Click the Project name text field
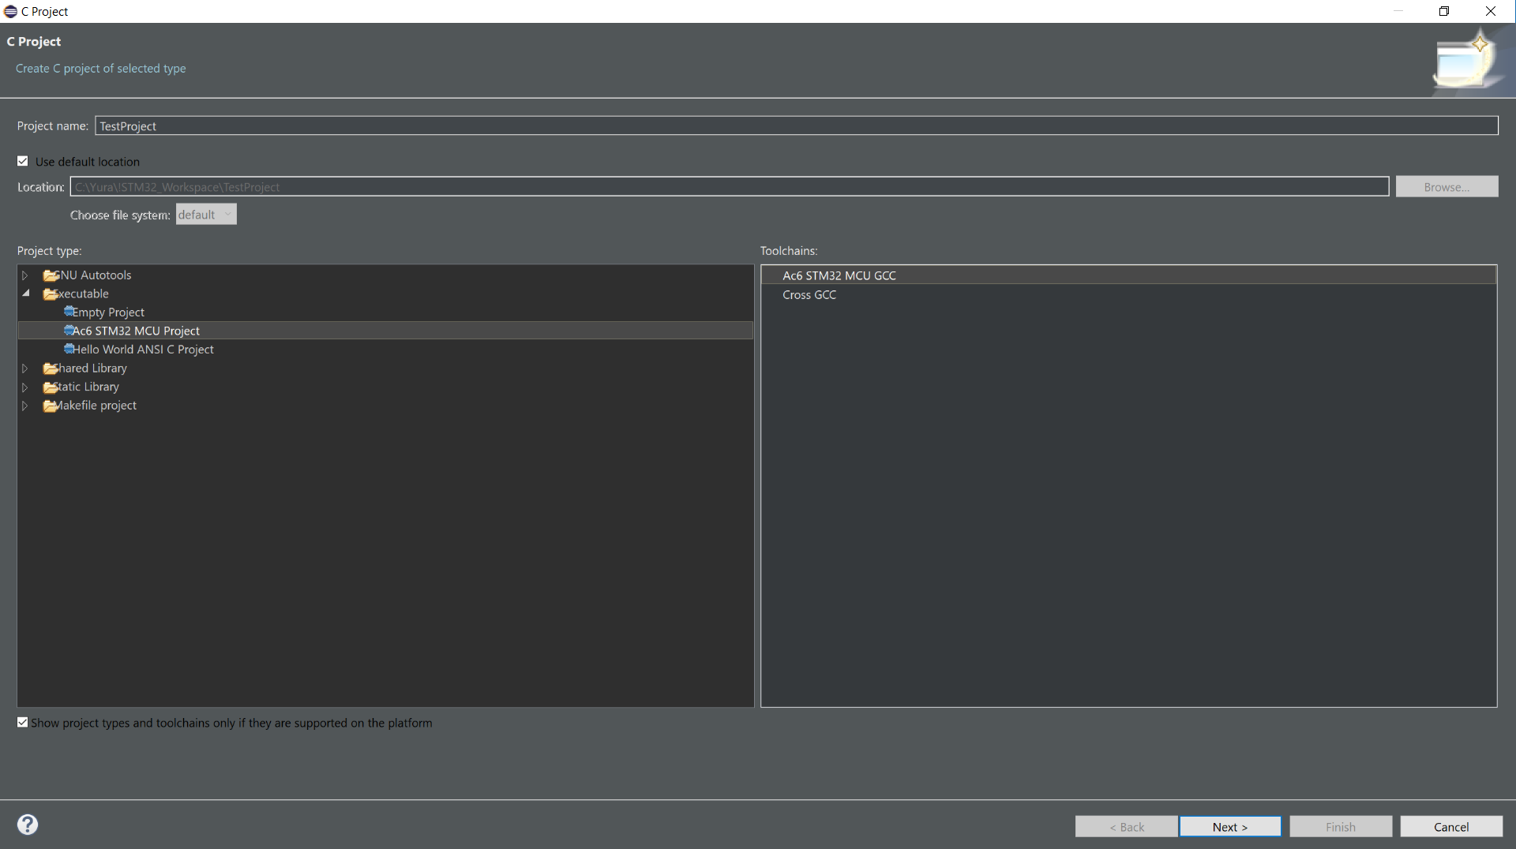Viewport: 1516px width, 849px height. pos(796,126)
